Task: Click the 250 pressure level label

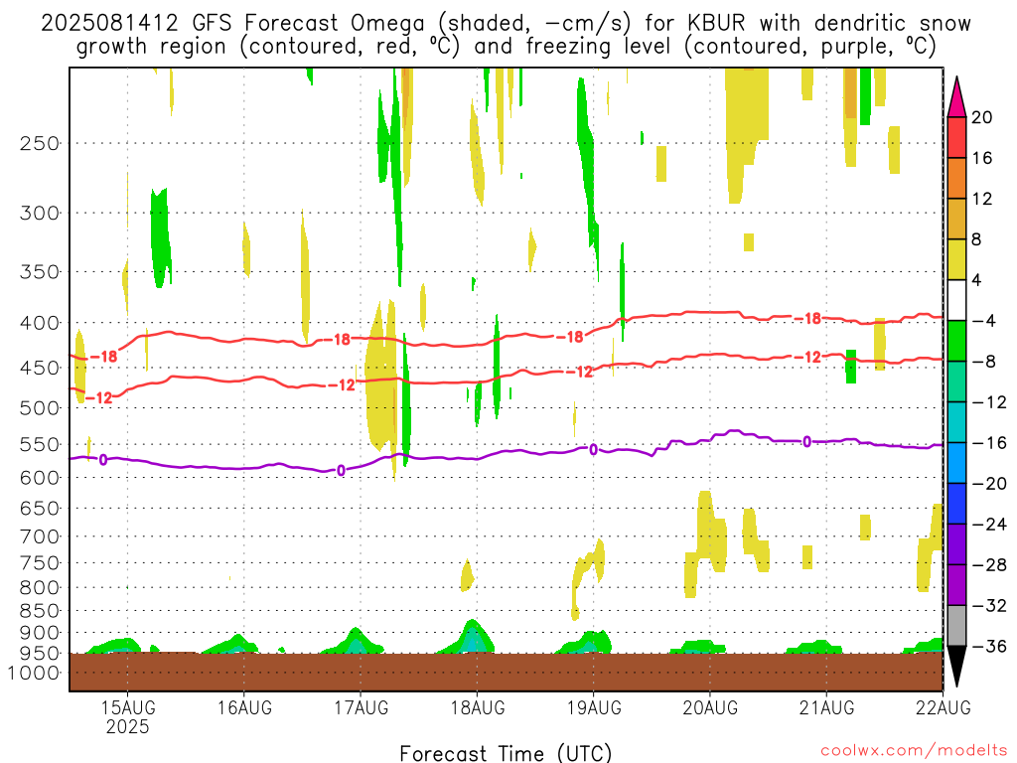Action: tap(40, 143)
